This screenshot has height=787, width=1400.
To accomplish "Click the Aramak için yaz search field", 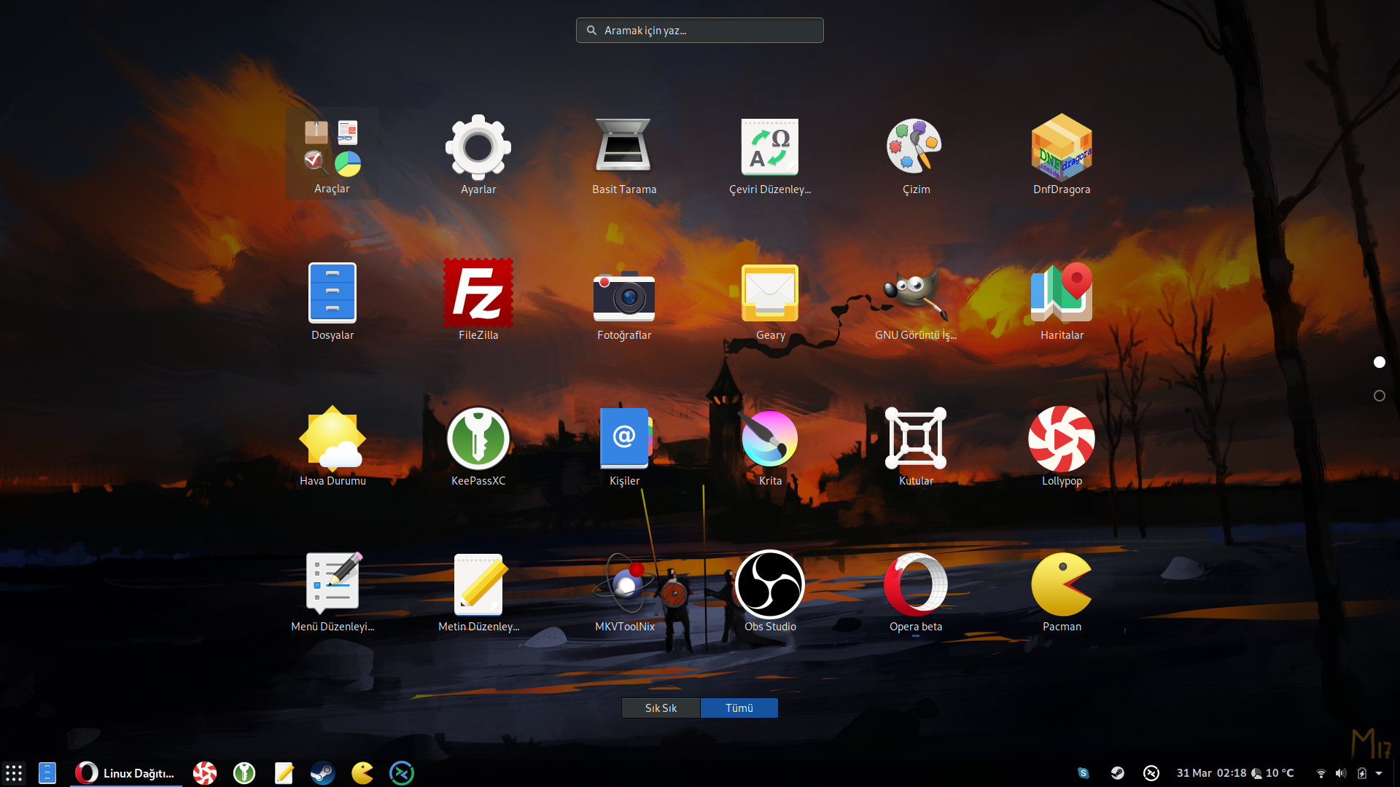I will (x=700, y=31).
